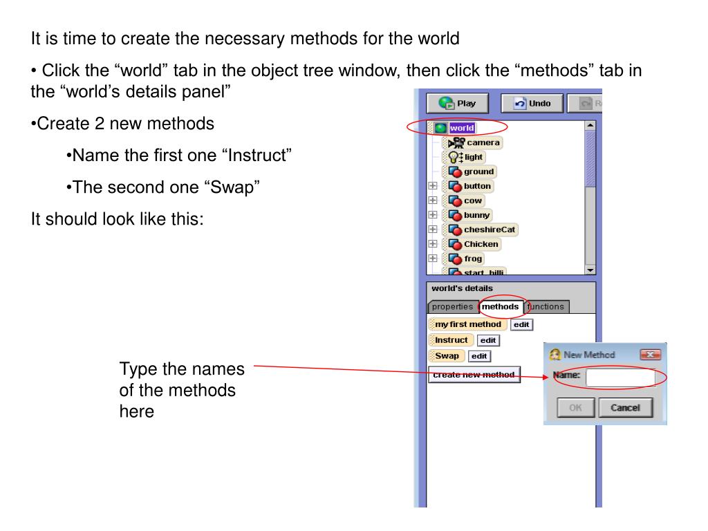Click the blue undo arrow icon
This screenshot has width=708, height=531.
[520, 104]
